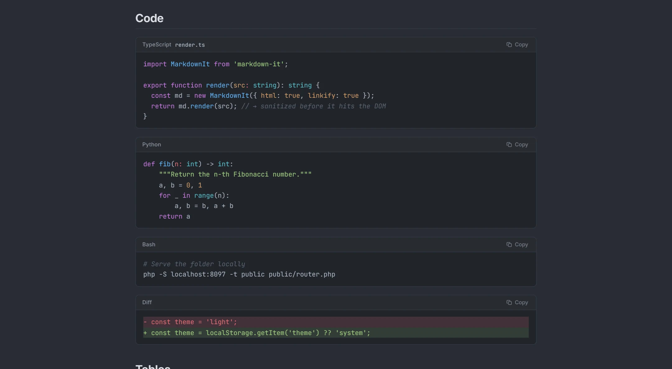
Task: Click the "render.ts" file name
Action: click(190, 45)
